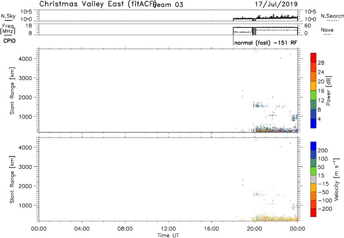The width and height of the screenshot is (344, 238).
Task: Click the 'N.Sky' axis label
Action: point(8,16)
